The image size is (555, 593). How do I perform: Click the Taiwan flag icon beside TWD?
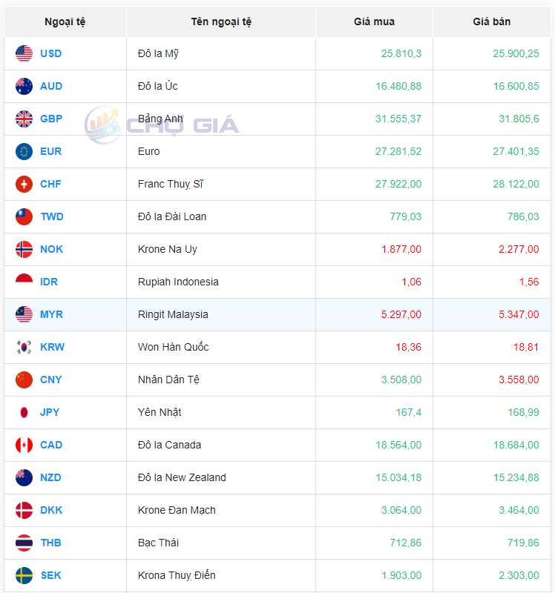pos(24,216)
